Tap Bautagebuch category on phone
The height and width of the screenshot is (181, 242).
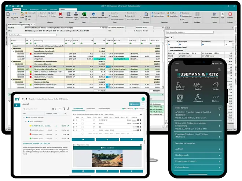198,155
